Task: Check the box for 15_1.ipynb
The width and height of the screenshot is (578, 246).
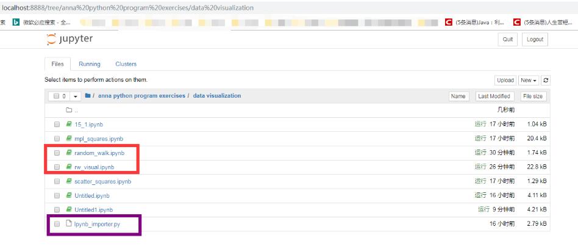Action: (x=57, y=125)
